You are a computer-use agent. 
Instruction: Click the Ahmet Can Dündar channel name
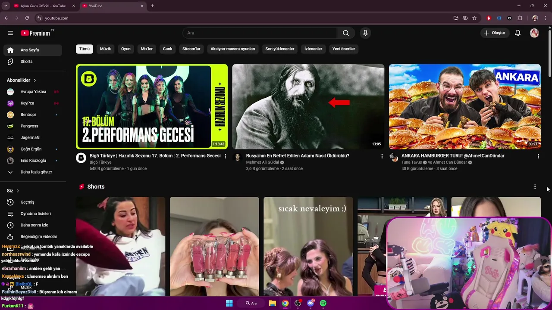coord(450,162)
